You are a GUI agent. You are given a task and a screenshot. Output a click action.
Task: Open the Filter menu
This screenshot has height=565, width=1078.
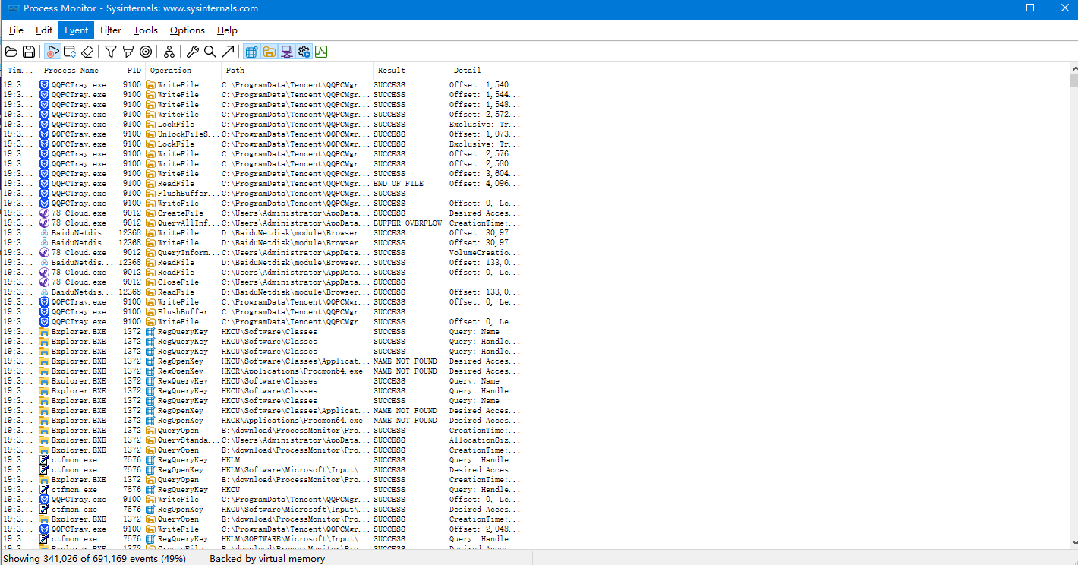click(111, 30)
